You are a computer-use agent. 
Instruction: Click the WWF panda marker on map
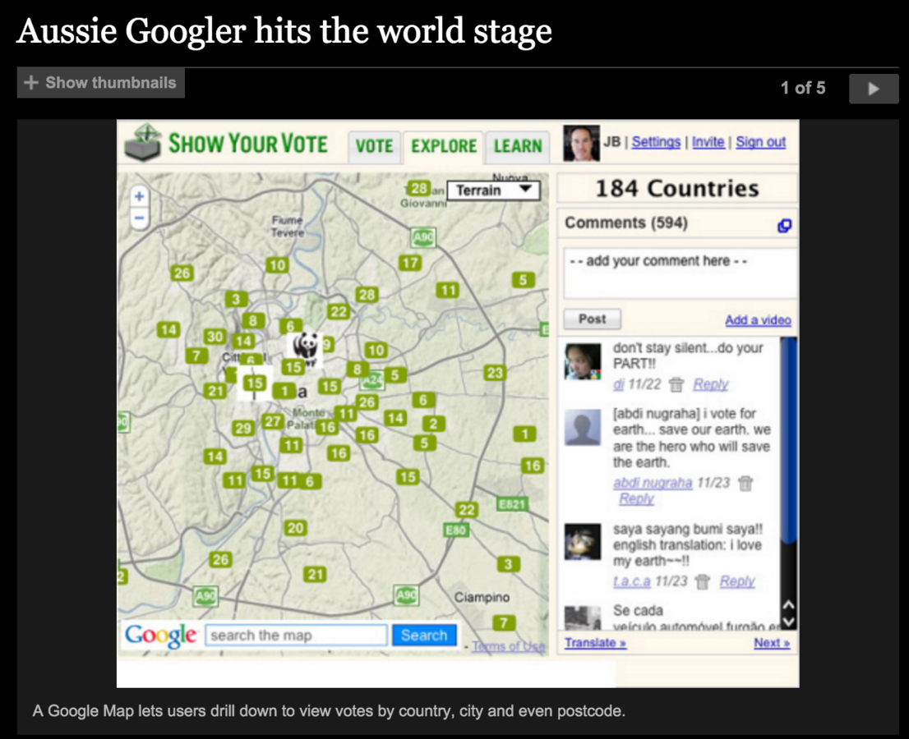point(304,347)
